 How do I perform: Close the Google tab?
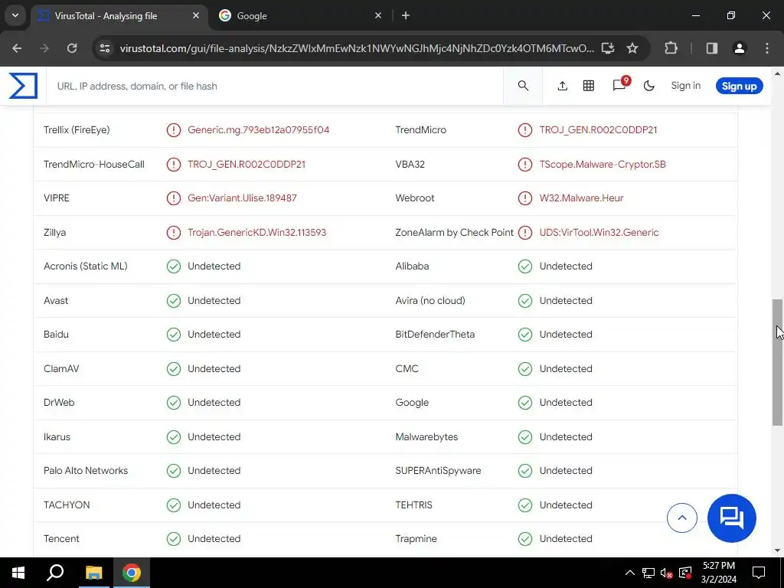click(378, 15)
